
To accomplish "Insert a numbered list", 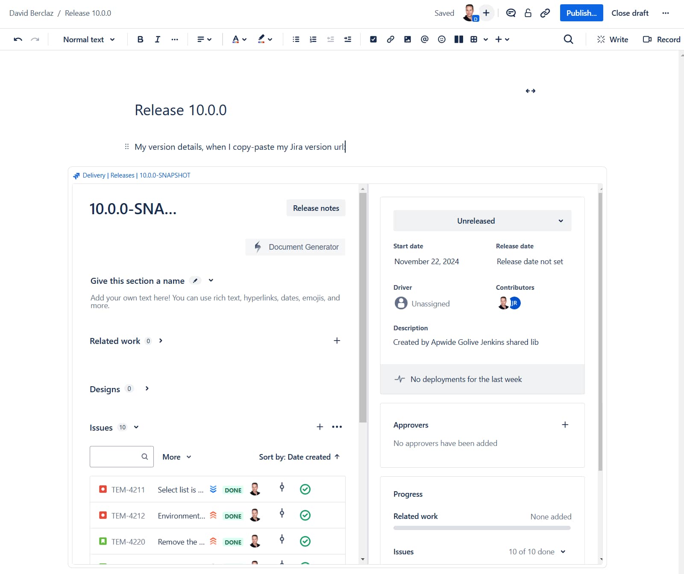I will 313,39.
